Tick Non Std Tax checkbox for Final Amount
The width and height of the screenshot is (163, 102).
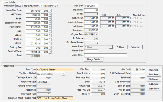click(x=132, y=26)
